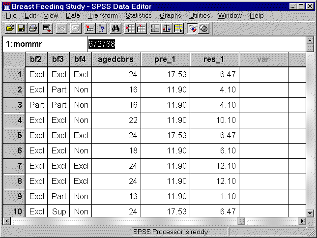Select row 5 by its row header
Viewport: 317px width, 238px height.
click(14, 135)
